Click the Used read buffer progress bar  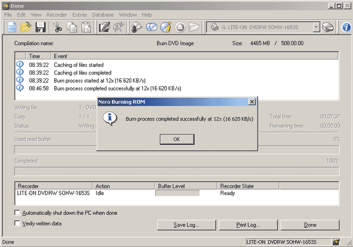pyautogui.click(x=176, y=149)
